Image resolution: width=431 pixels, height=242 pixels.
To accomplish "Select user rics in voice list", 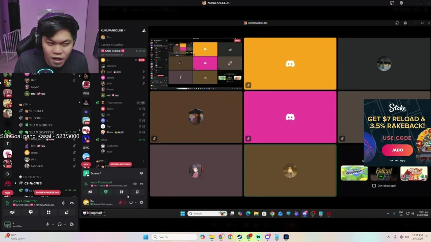I will click(33, 159).
